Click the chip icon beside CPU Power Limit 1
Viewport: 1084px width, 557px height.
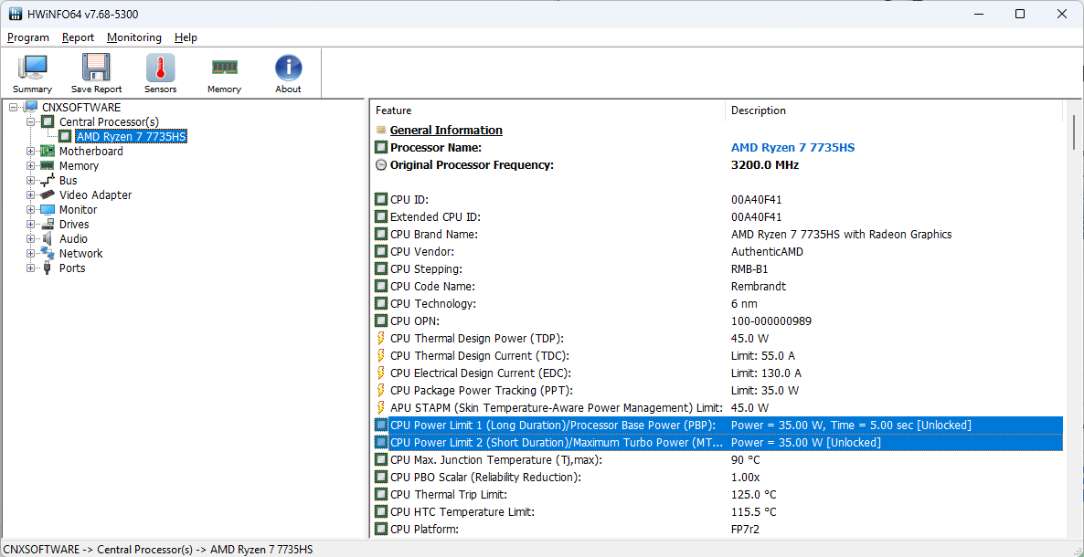[x=381, y=425]
